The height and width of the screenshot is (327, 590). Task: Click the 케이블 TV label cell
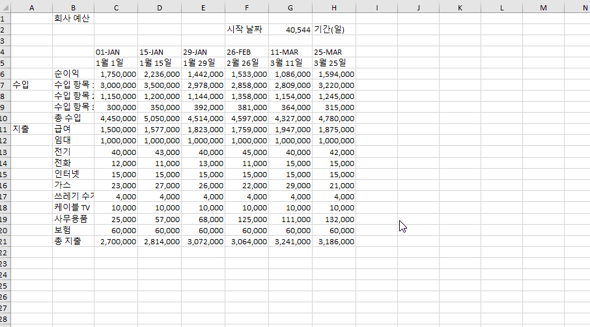click(x=73, y=208)
